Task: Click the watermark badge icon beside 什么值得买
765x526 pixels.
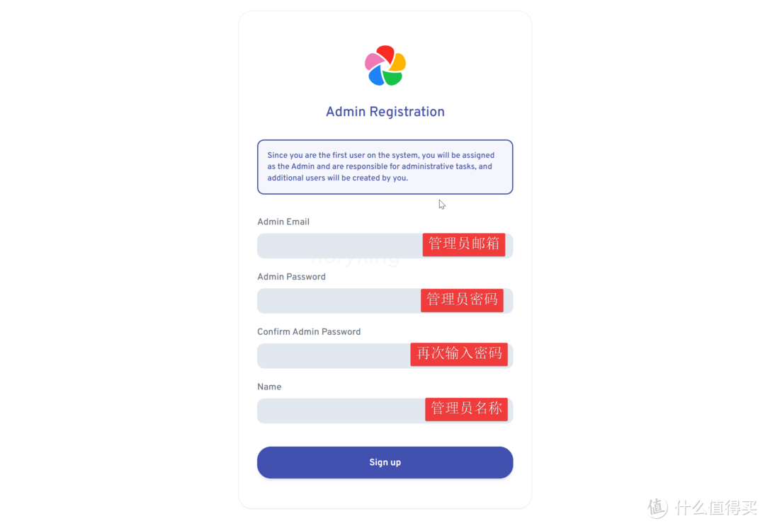Action: coord(657,507)
